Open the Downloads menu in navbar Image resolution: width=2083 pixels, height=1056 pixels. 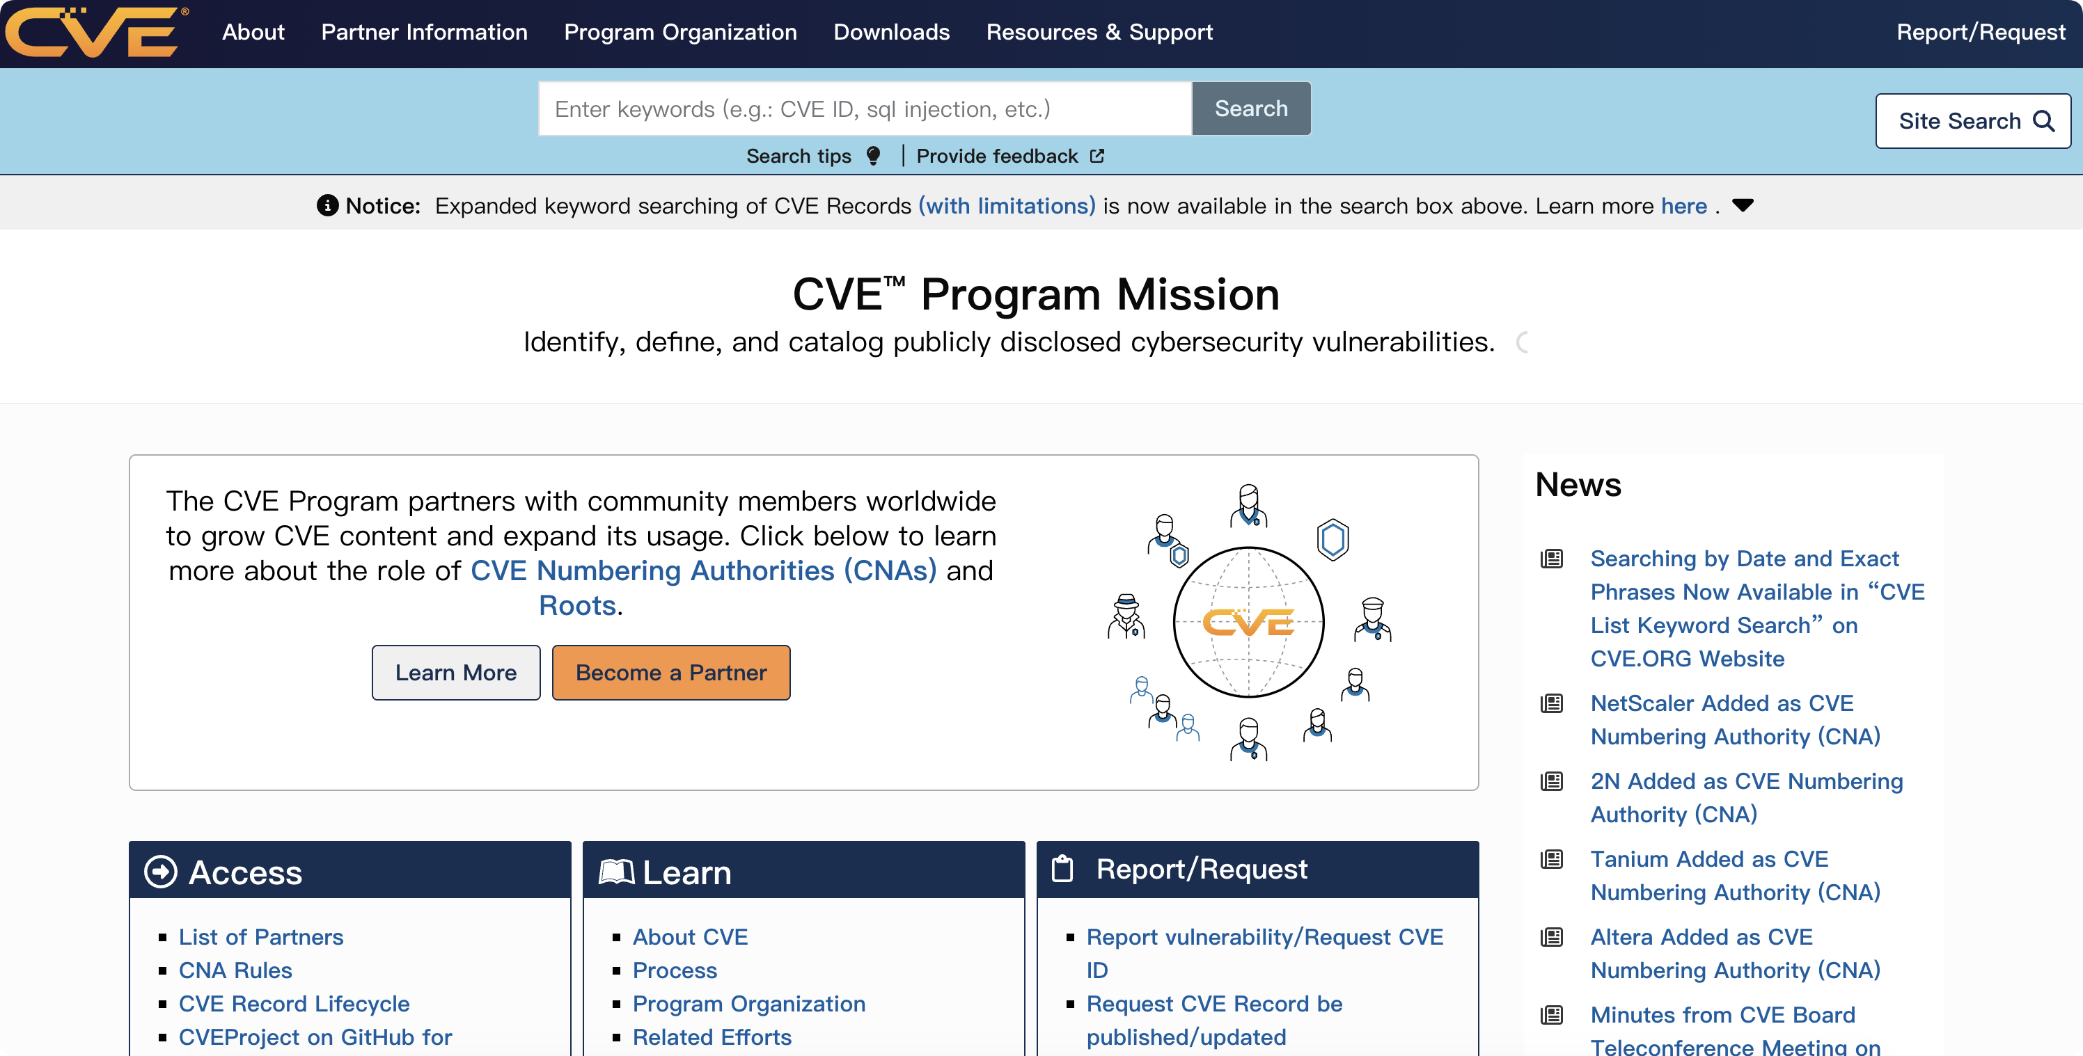point(891,32)
